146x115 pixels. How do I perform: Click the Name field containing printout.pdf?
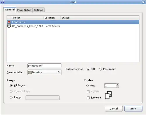point(44,66)
